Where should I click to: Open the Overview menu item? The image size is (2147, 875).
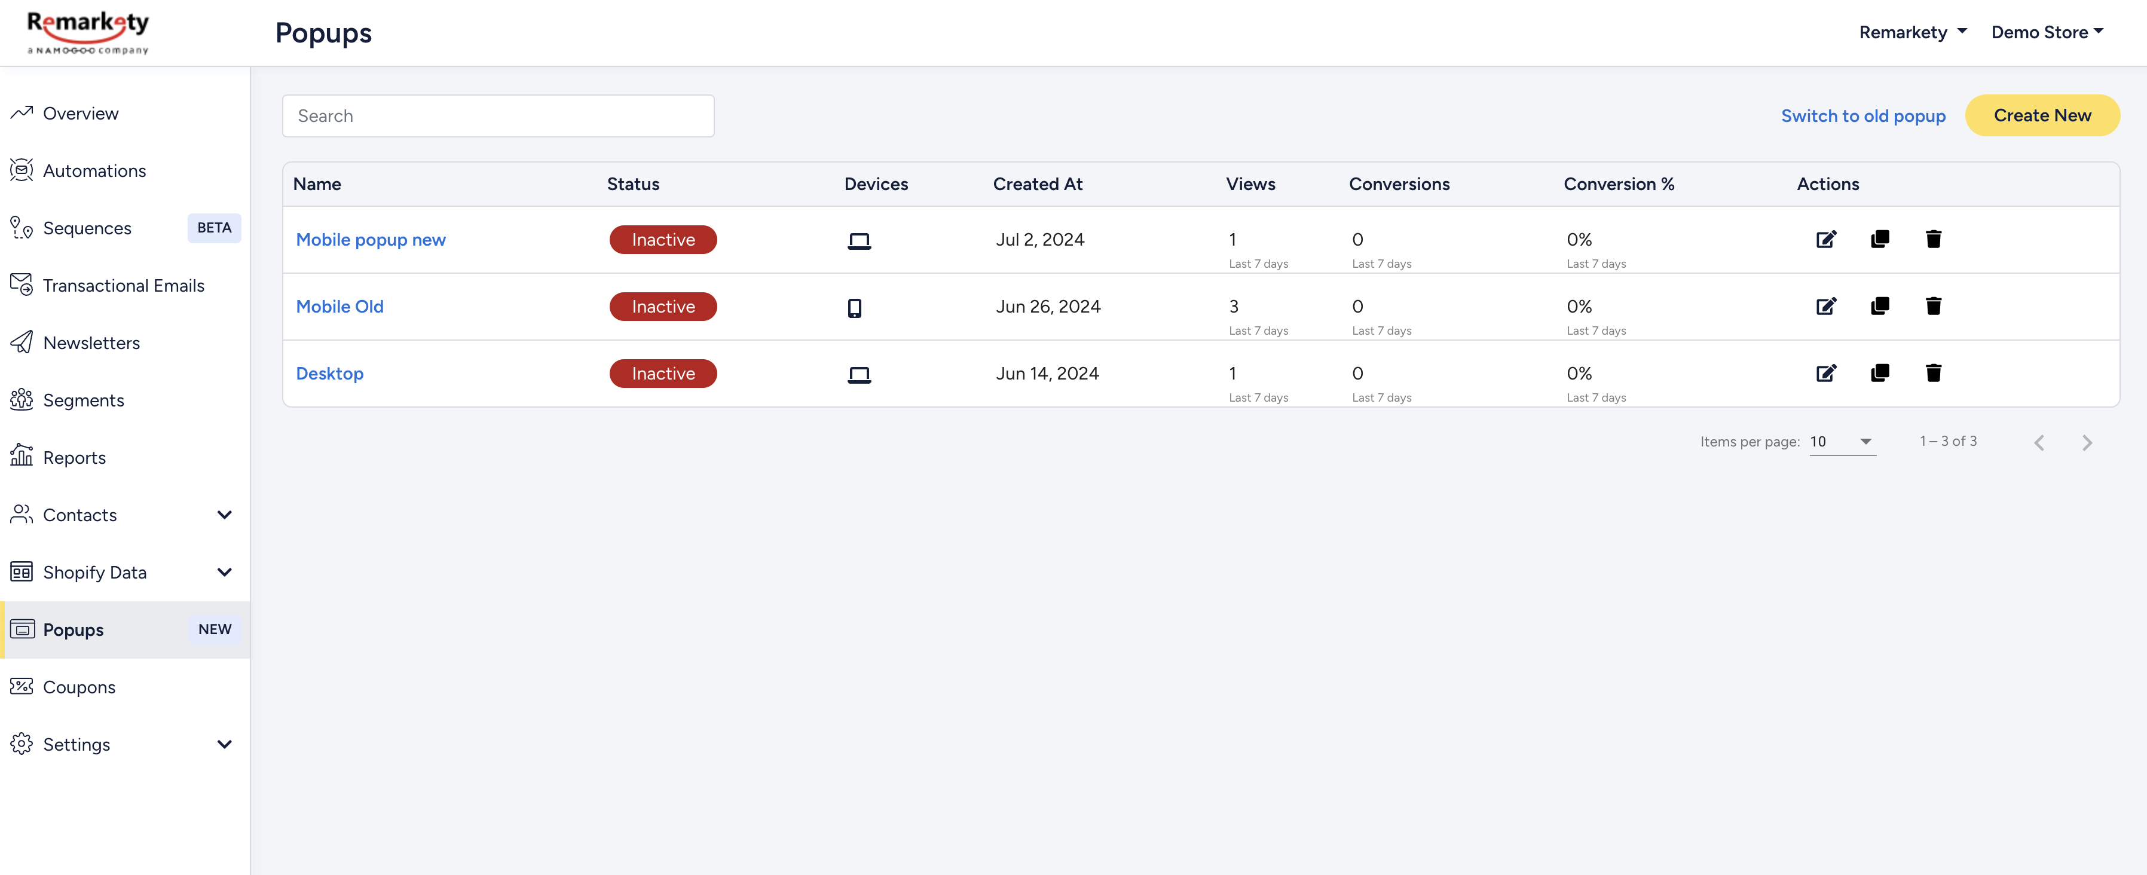(125, 112)
